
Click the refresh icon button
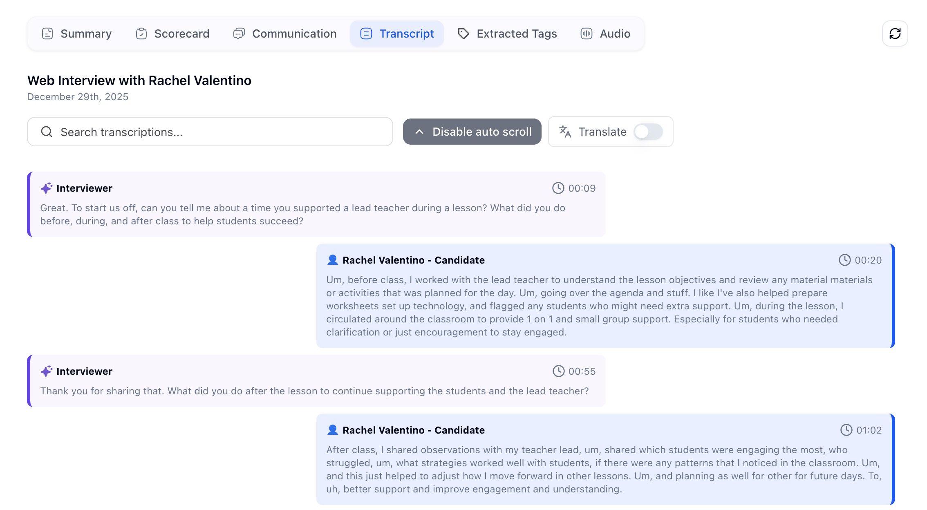point(895,34)
